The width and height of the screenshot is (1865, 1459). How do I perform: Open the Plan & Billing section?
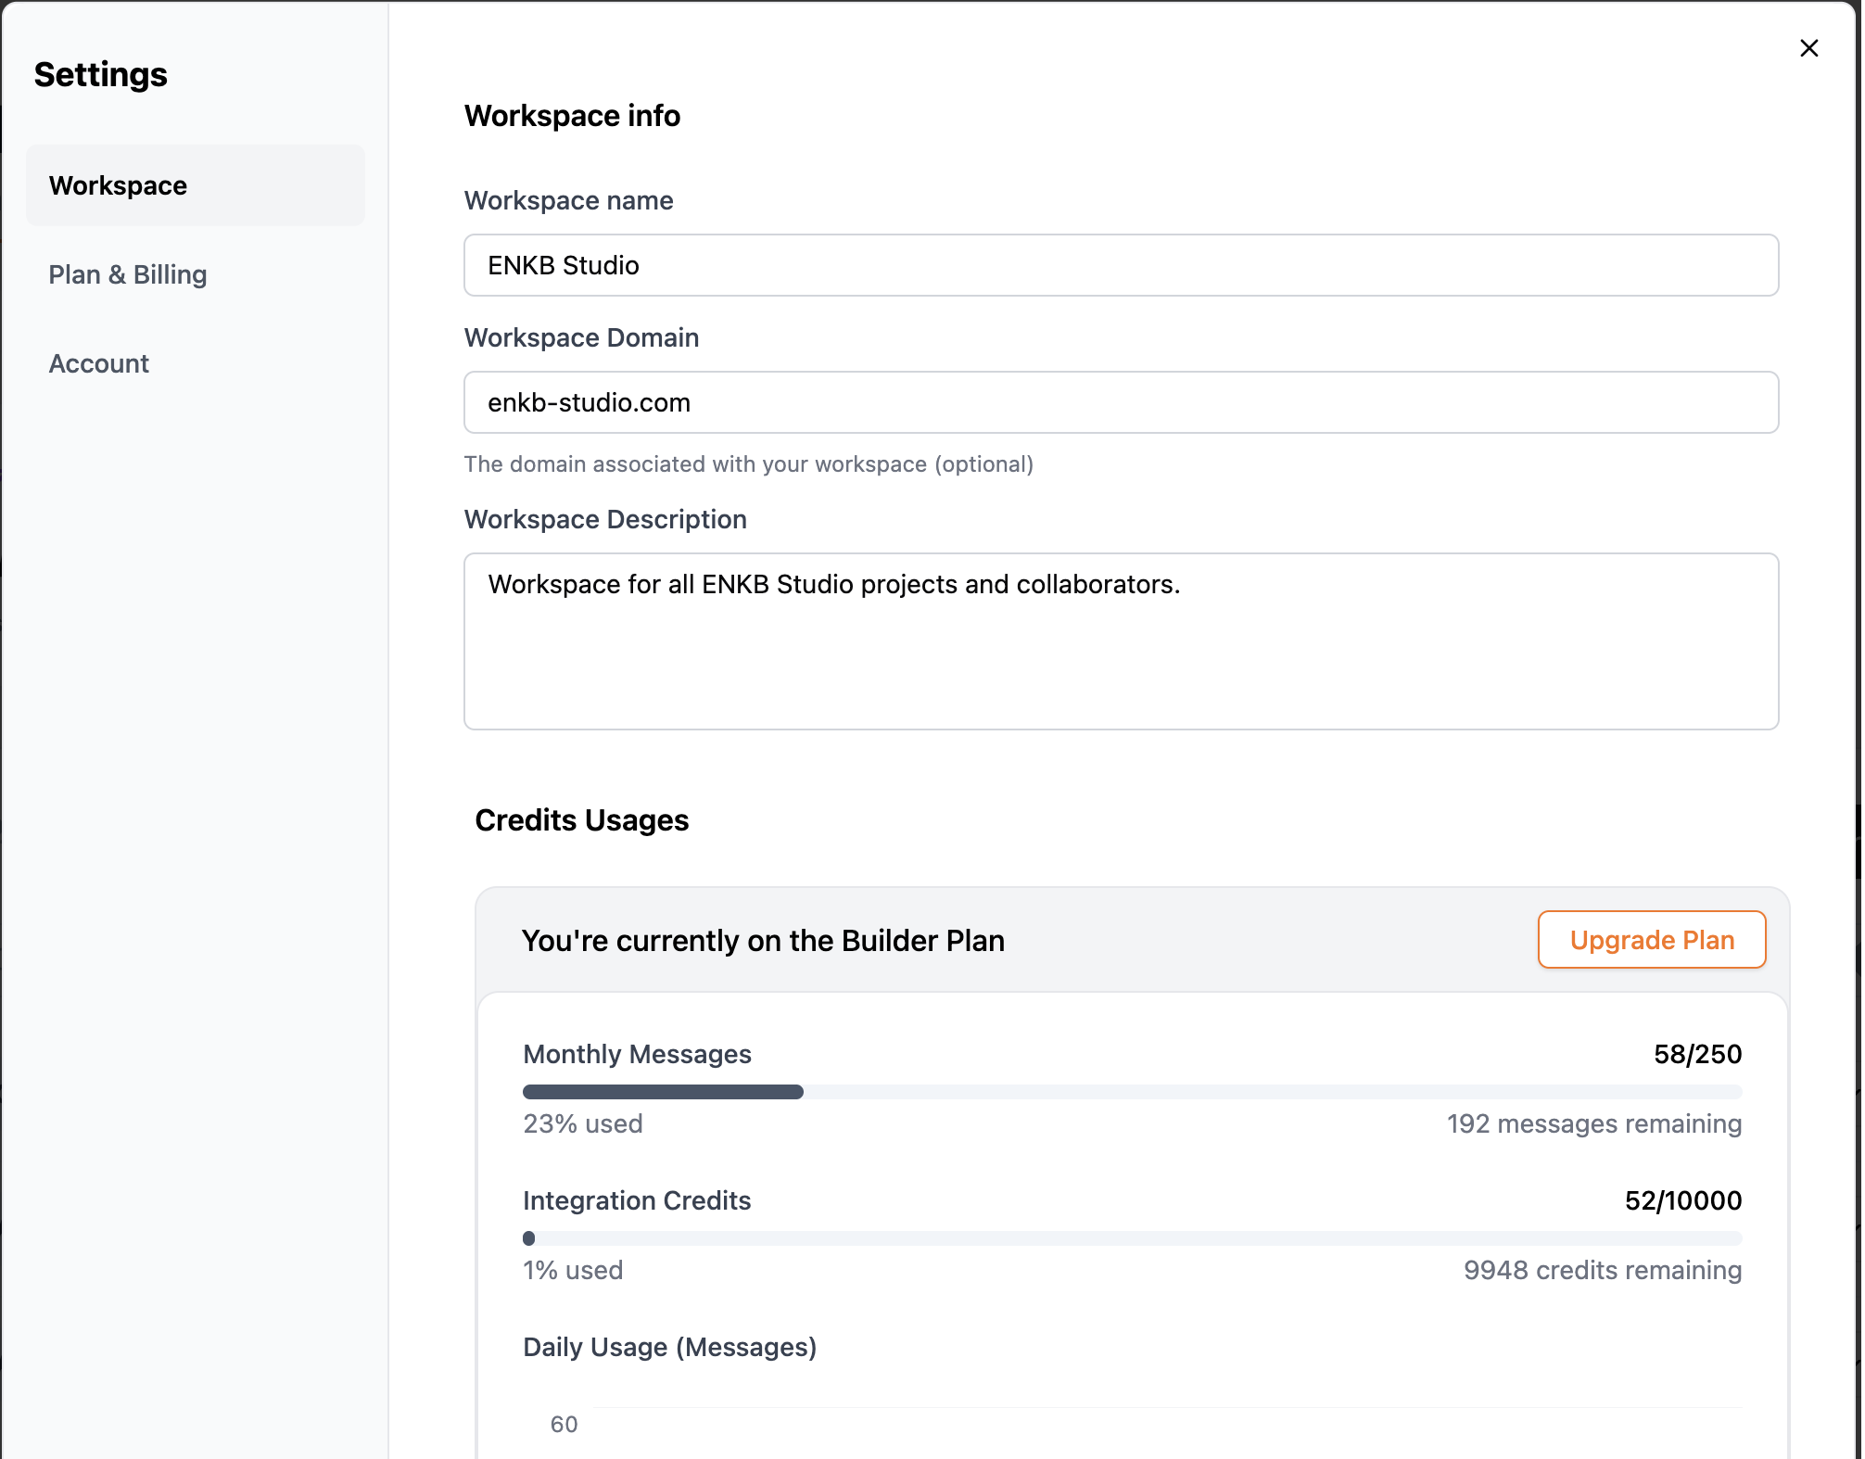coord(128,274)
